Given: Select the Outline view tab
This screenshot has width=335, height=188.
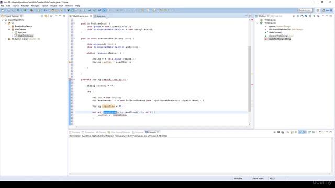Looking at the screenshot, I should (262, 16).
